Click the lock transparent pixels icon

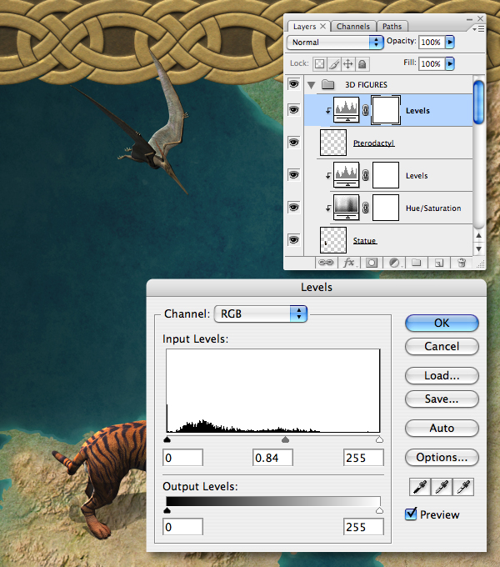point(319,64)
